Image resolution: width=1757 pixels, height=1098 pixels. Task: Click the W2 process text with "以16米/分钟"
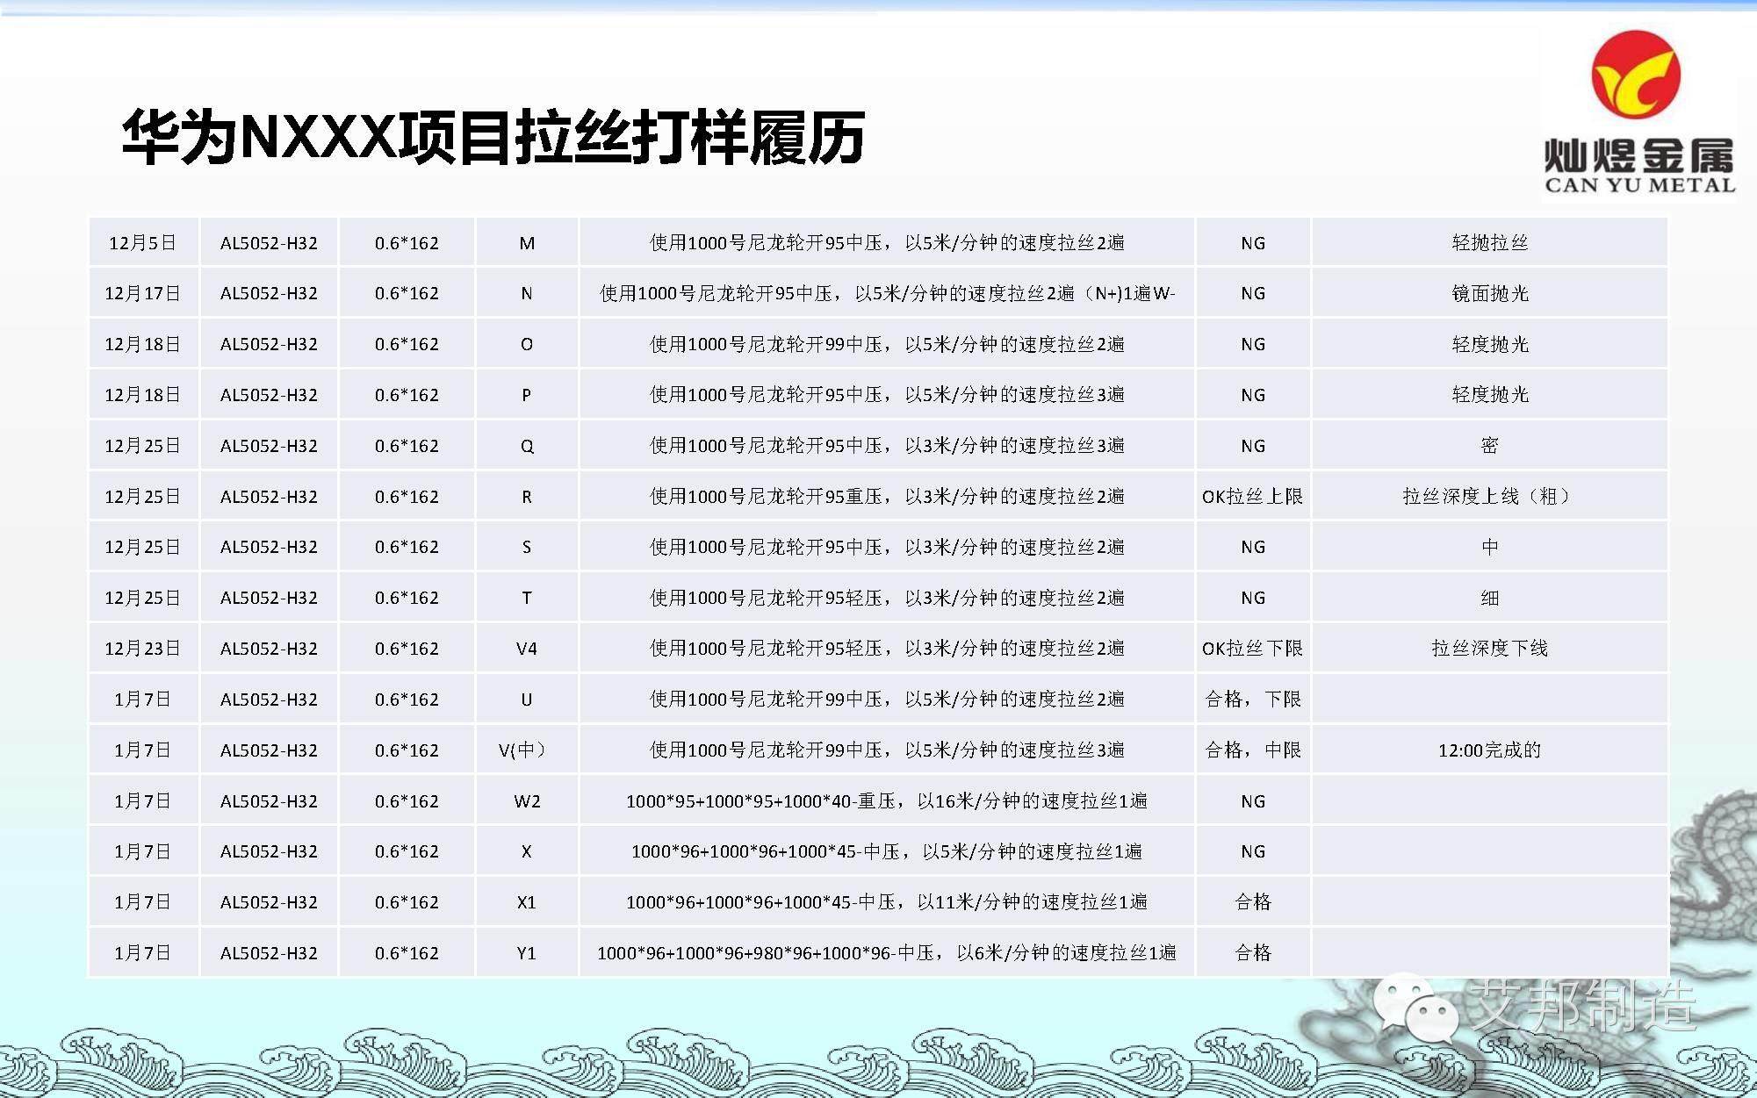887,801
